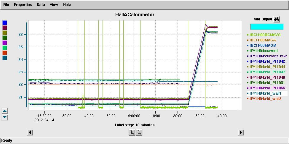Click the 18:20:00 time axis label
289x144 pixels.
[x=44, y=117]
